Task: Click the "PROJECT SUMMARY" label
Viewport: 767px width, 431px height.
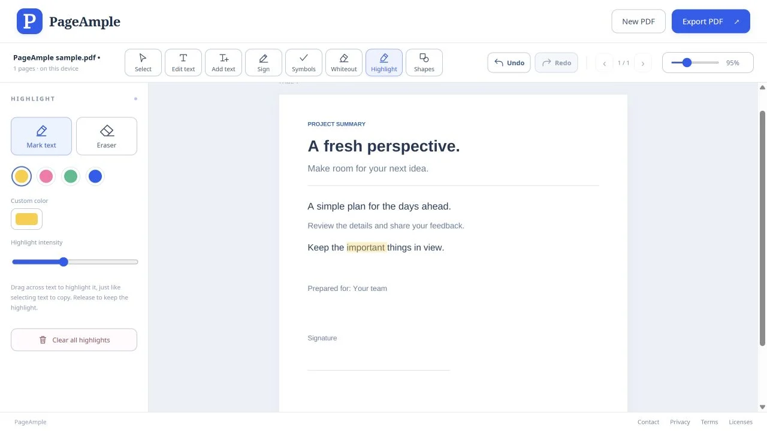Action: [x=336, y=124]
